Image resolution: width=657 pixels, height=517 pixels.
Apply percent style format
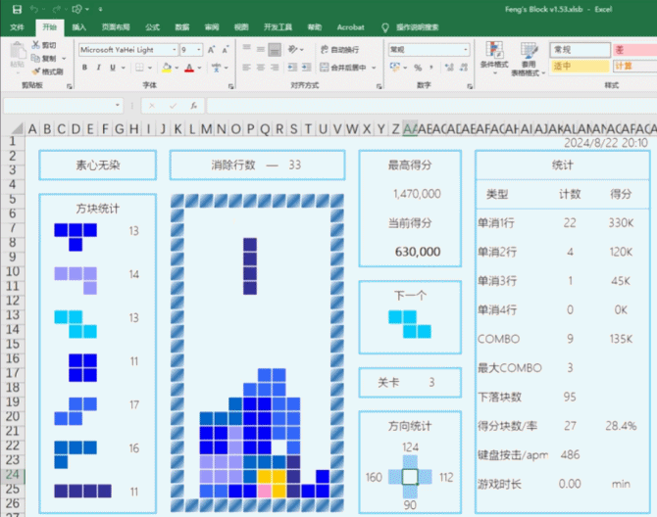click(418, 68)
